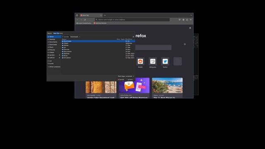The image size is (265, 149).
Task: Select Desktop in the save dialog sidebar
Action: pyautogui.click(x=54, y=39)
